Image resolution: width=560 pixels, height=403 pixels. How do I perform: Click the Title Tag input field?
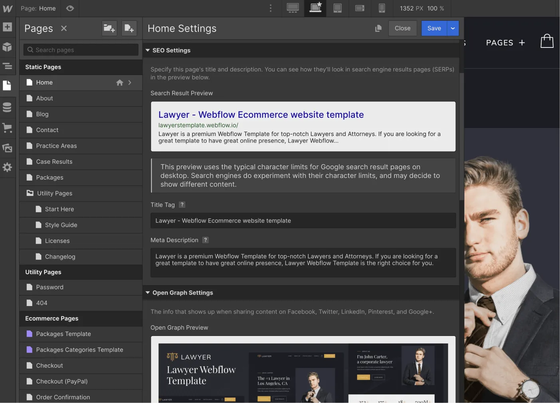[303, 221]
